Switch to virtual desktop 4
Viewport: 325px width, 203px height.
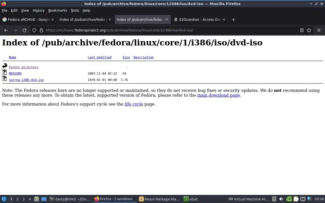coord(29,199)
